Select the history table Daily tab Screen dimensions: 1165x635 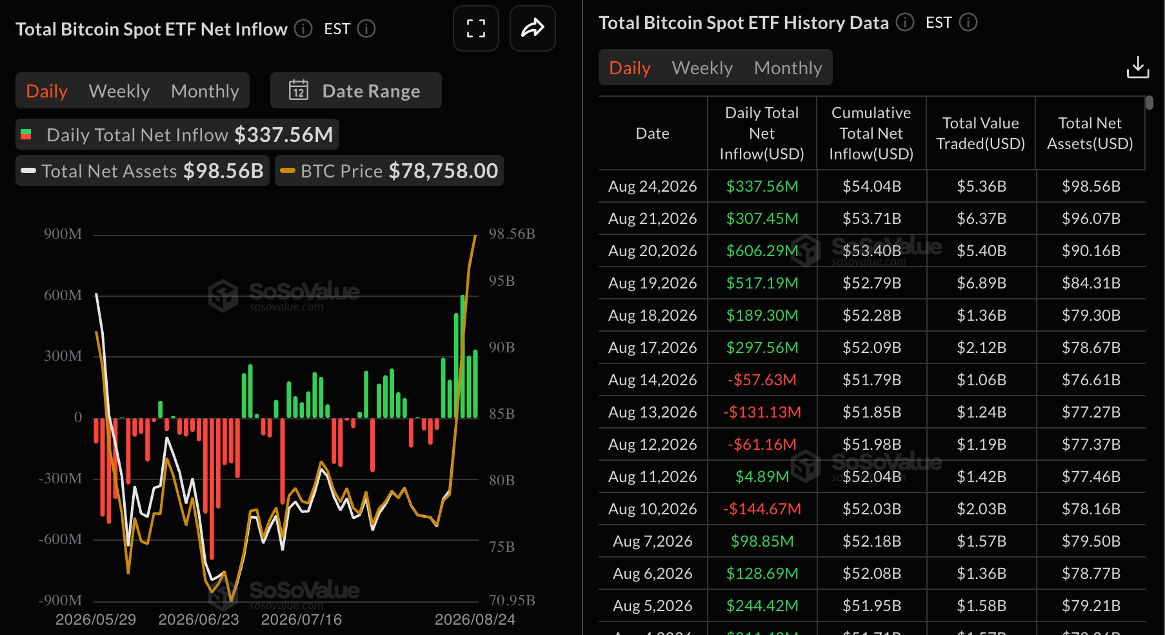pyautogui.click(x=630, y=68)
